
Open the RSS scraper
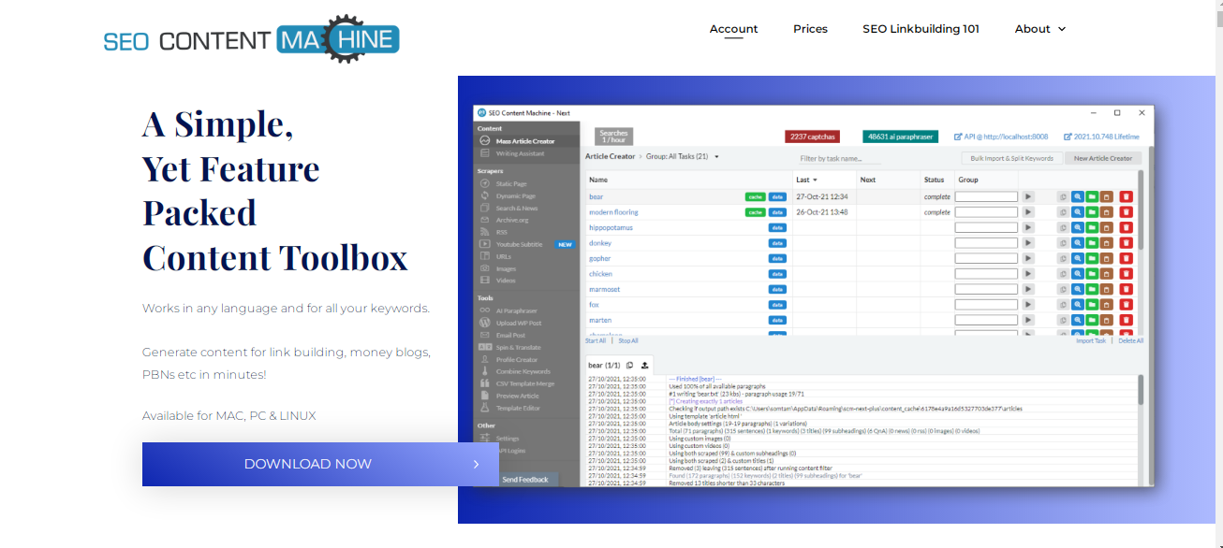click(x=502, y=232)
